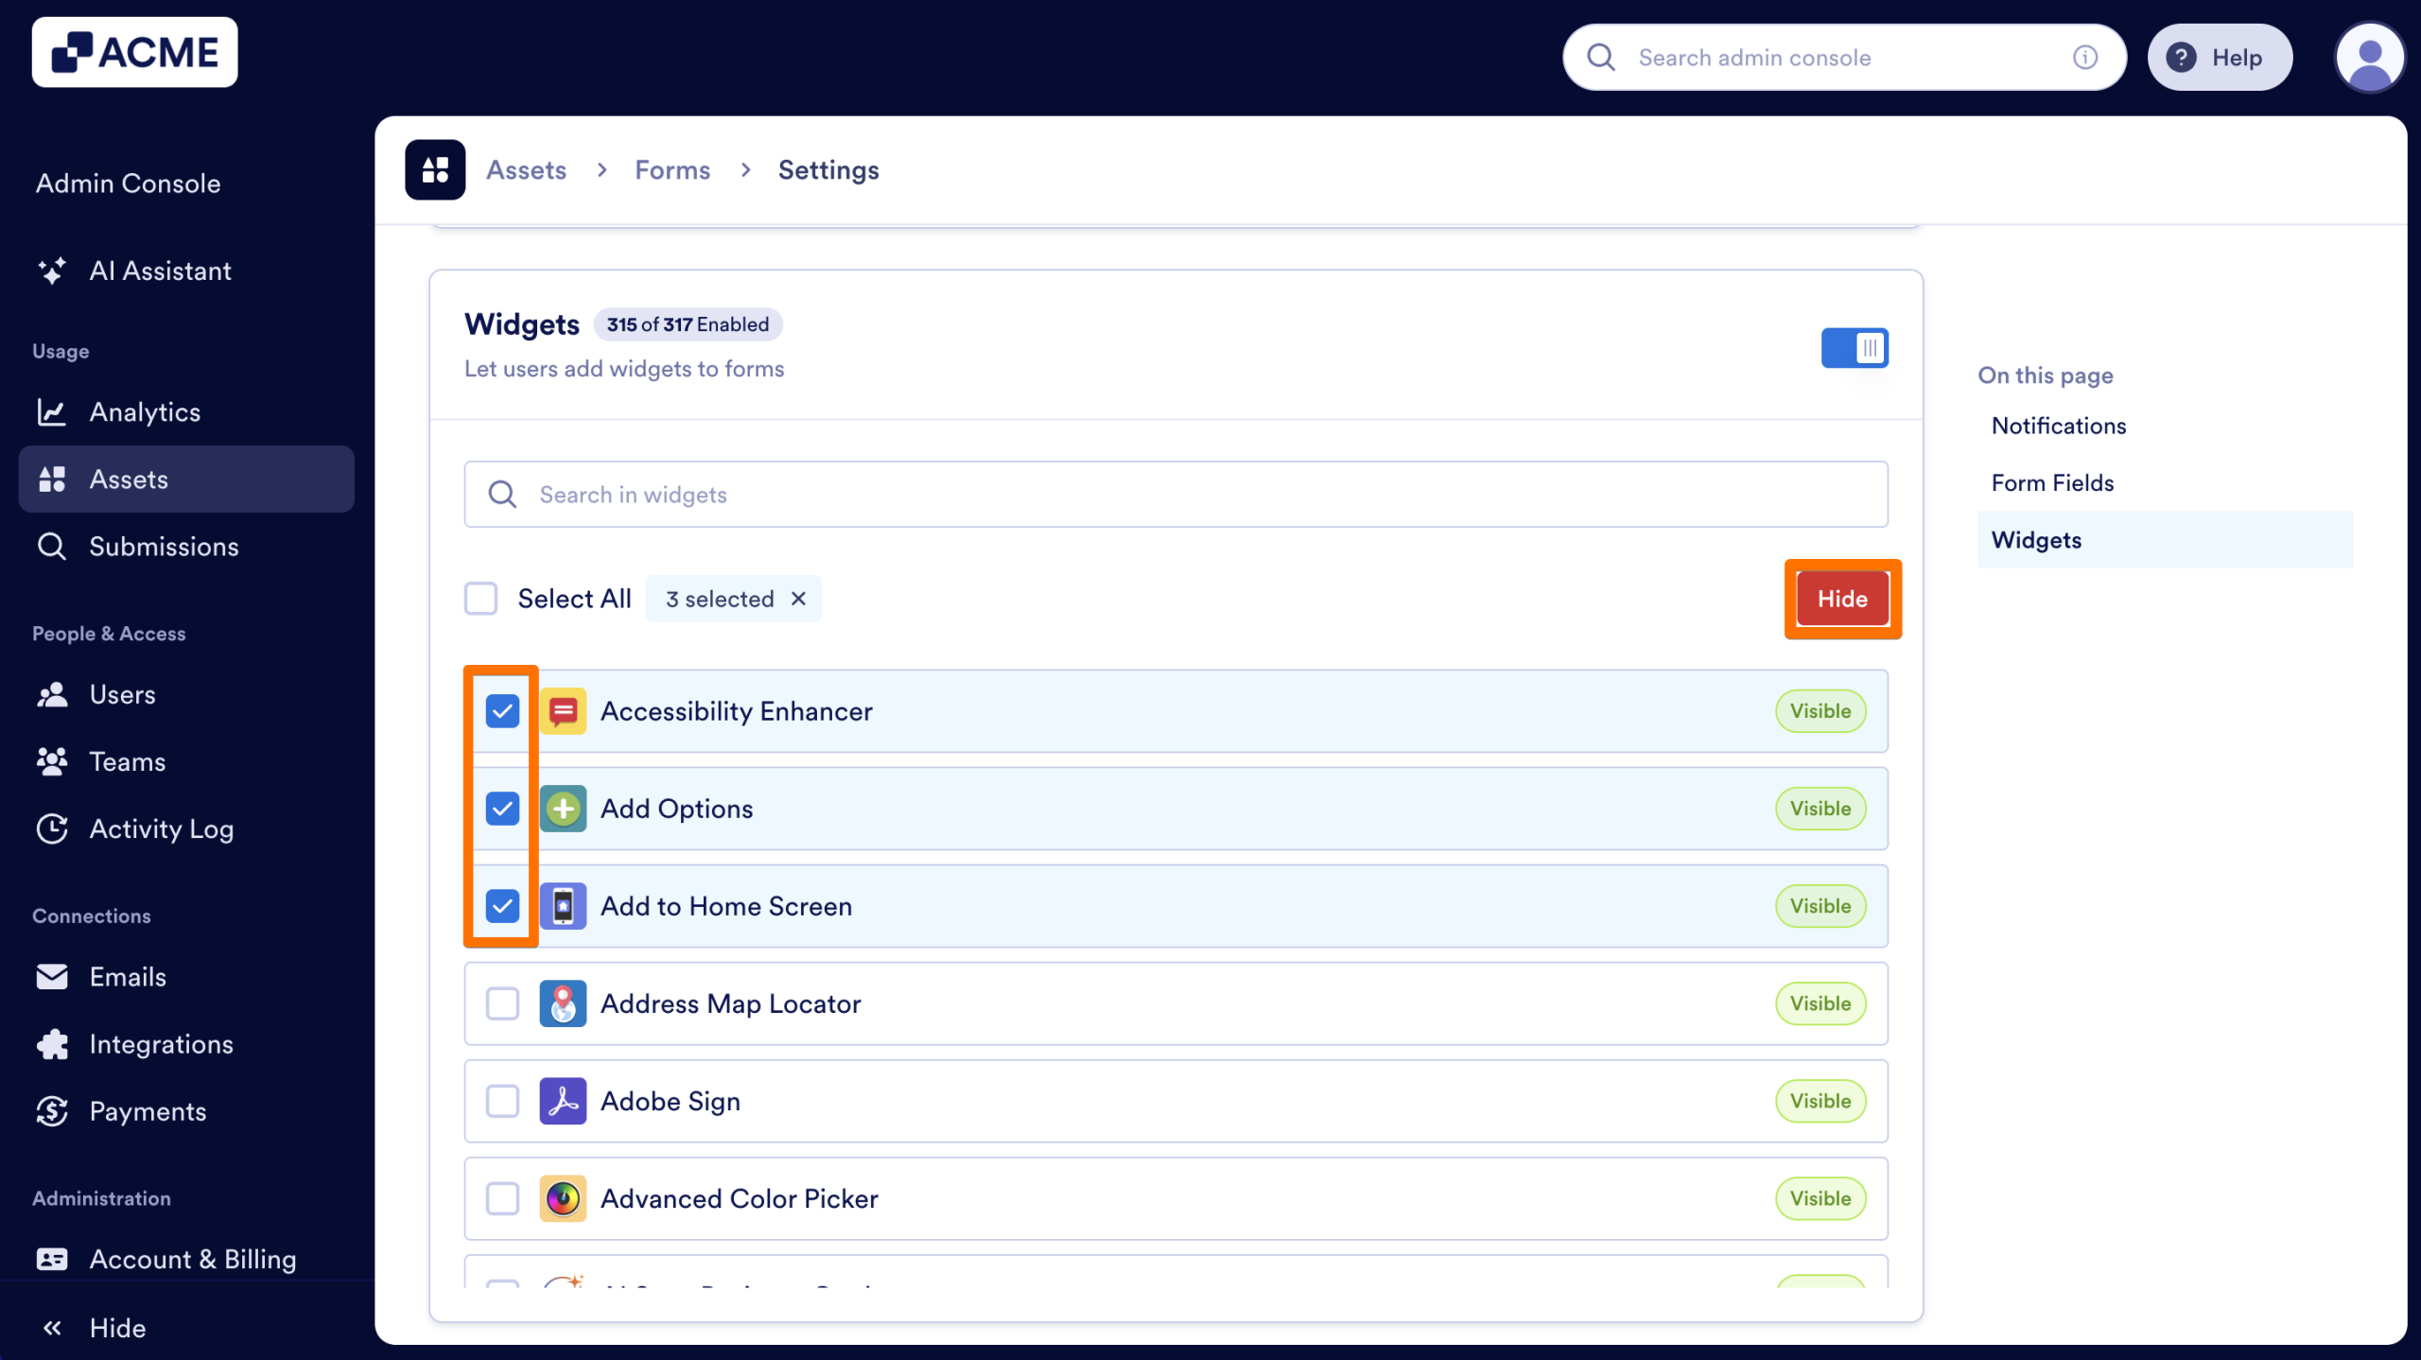The height and width of the screenshot is (1360, 2421).
Task: Open the Integrations puzzle icon
Action: click(53, 1044)
